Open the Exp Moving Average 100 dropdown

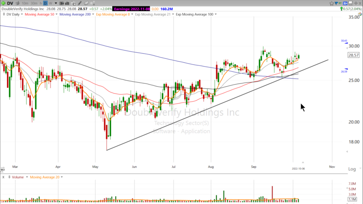[216, 14]
